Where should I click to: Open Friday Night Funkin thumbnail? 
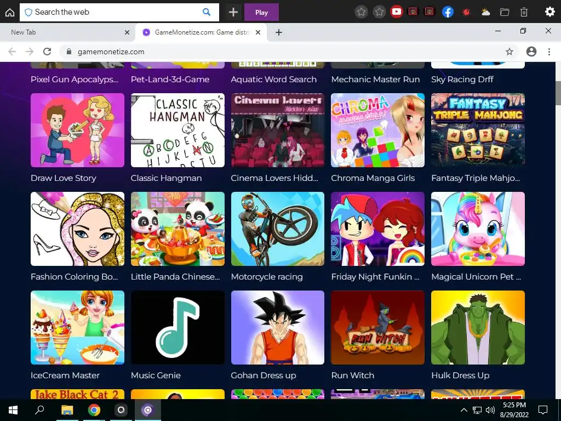378,229
